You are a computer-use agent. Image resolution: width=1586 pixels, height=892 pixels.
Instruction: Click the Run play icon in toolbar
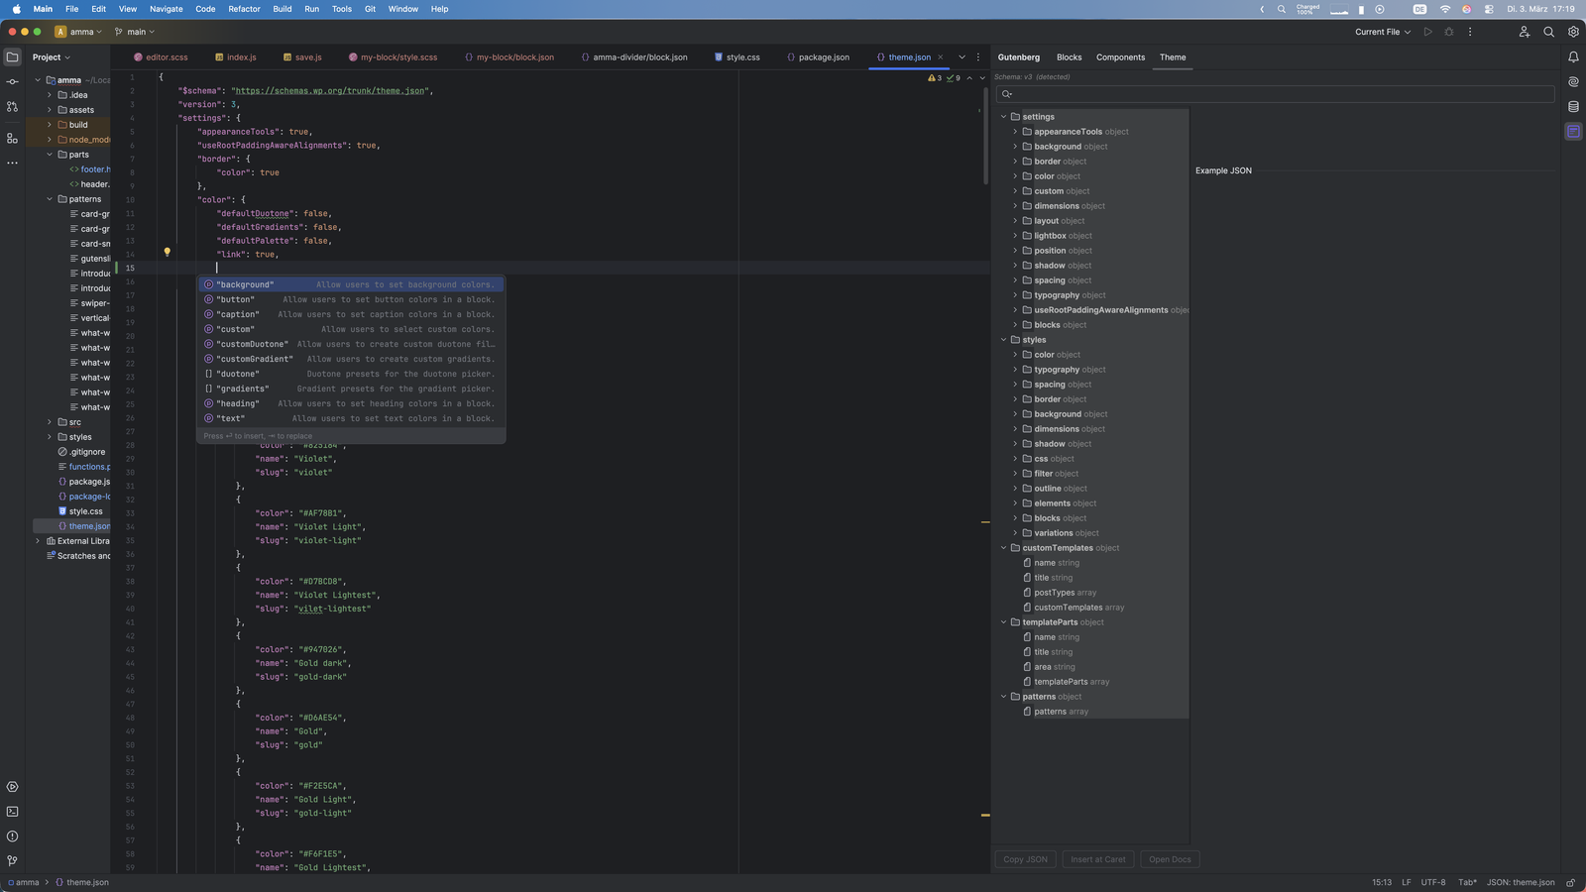(x=1427, y=32)
